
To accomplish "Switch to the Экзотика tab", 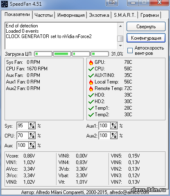I will pyautogui.click(x=99, y=15).
